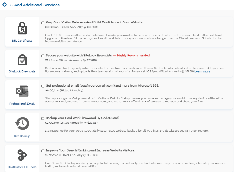The height and width of the screenshot is (172, 234).
Task: Tick the Improve Your Search Ranking checkbox
Action: pos(43,151)
